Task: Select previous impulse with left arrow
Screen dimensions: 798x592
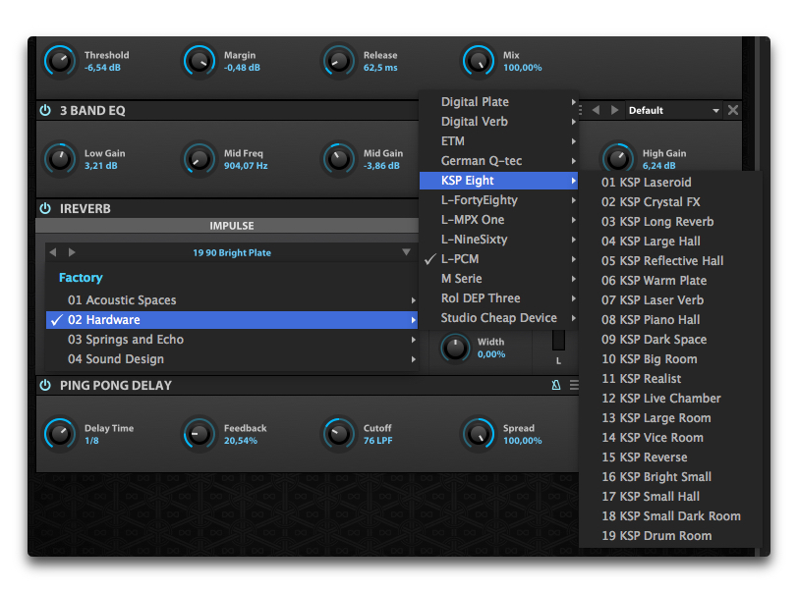Action: (x=53, y=252)
